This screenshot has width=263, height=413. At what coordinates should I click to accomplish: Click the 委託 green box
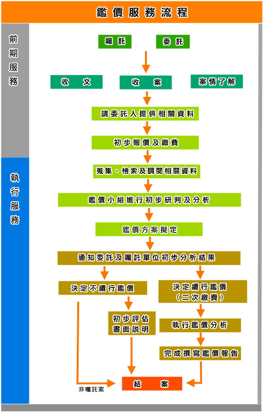173,42
